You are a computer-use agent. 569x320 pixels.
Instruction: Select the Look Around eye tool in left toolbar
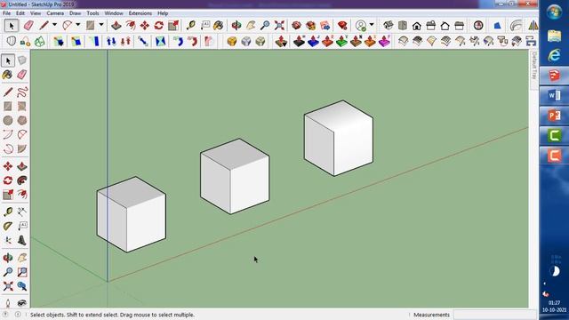(x=22, y=303)
